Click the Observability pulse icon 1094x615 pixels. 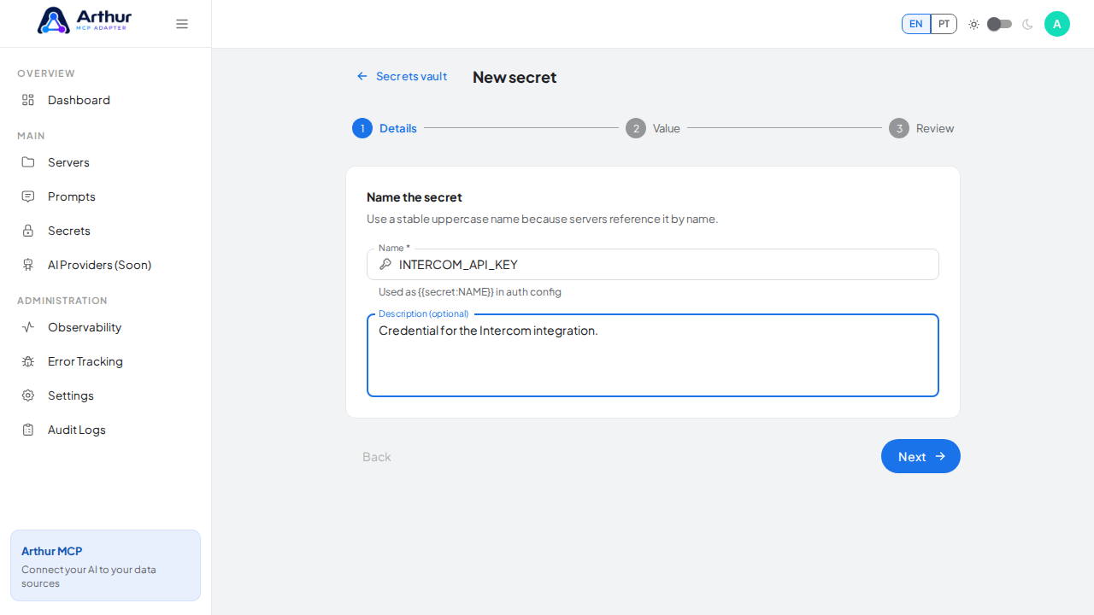click(x=28, y=327)
